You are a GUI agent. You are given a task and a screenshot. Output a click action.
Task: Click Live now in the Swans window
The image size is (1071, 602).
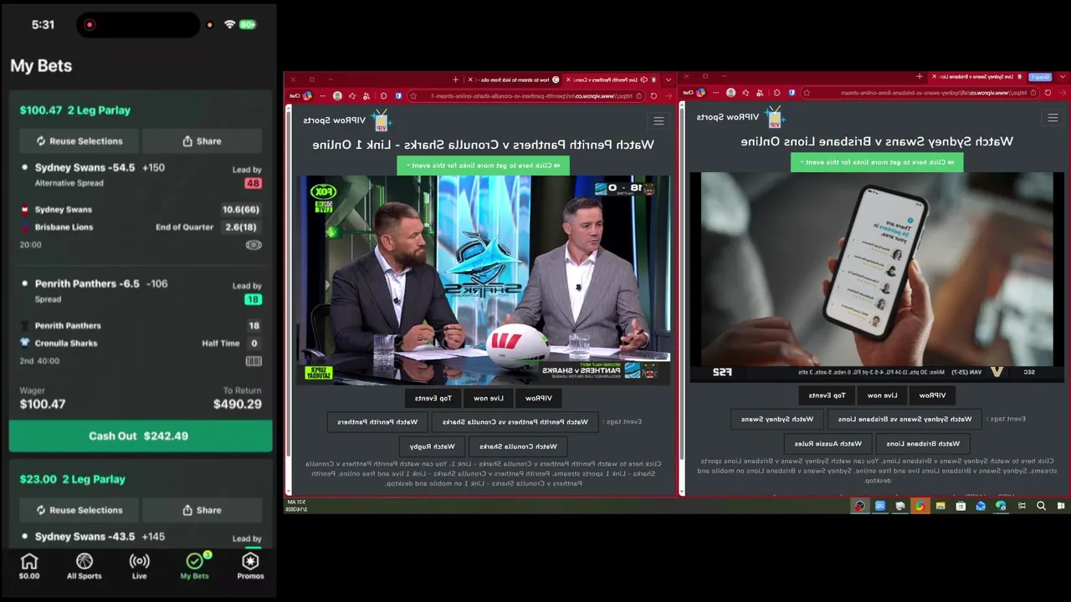(x=882, y=395)
